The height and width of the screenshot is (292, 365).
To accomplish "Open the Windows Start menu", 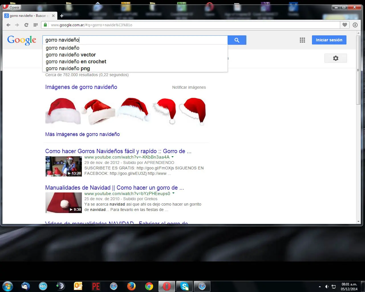I will pyautogui.click(x=8, y=286).
